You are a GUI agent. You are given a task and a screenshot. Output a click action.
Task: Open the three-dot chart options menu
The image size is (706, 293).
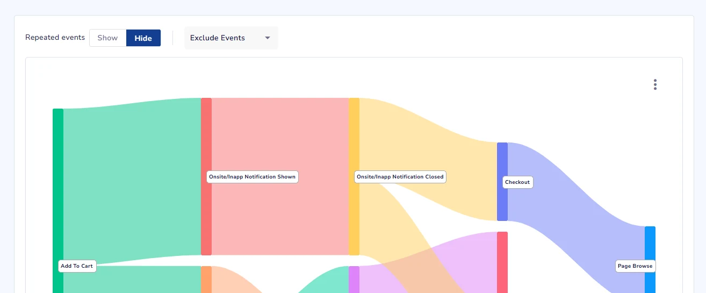tap(655, 84)
